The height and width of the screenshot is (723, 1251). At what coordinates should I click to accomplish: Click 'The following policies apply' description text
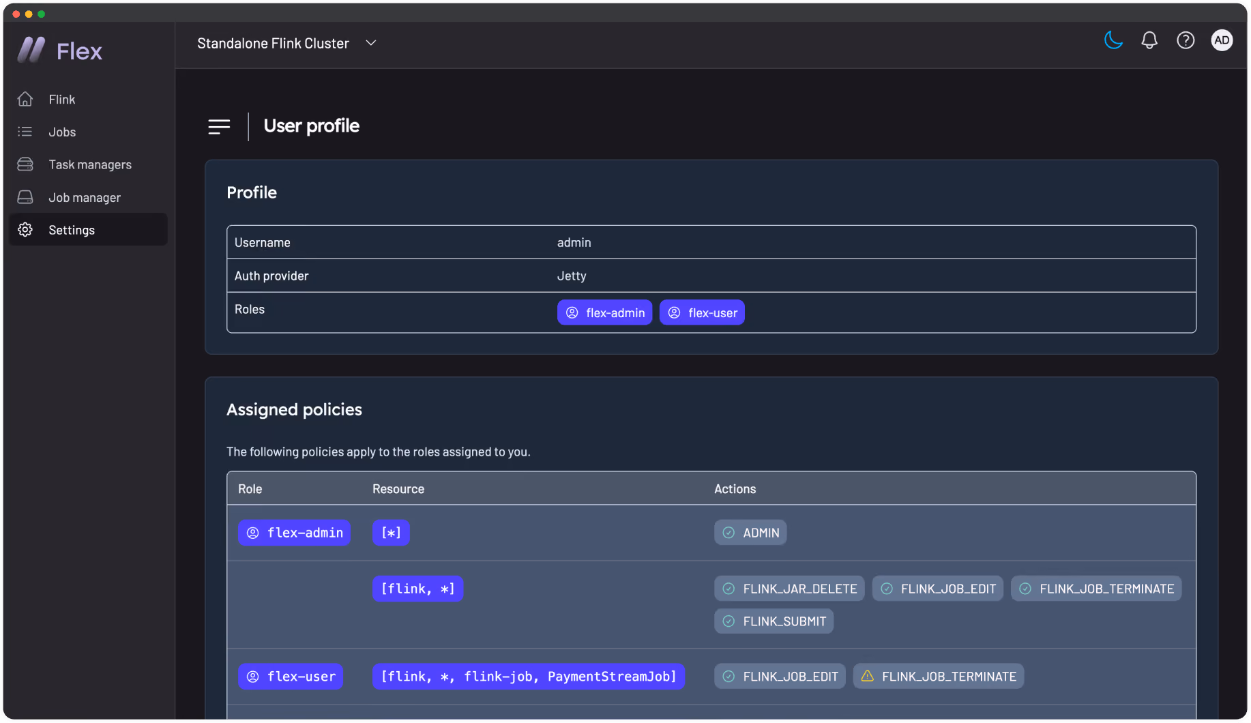click(379, 452)
